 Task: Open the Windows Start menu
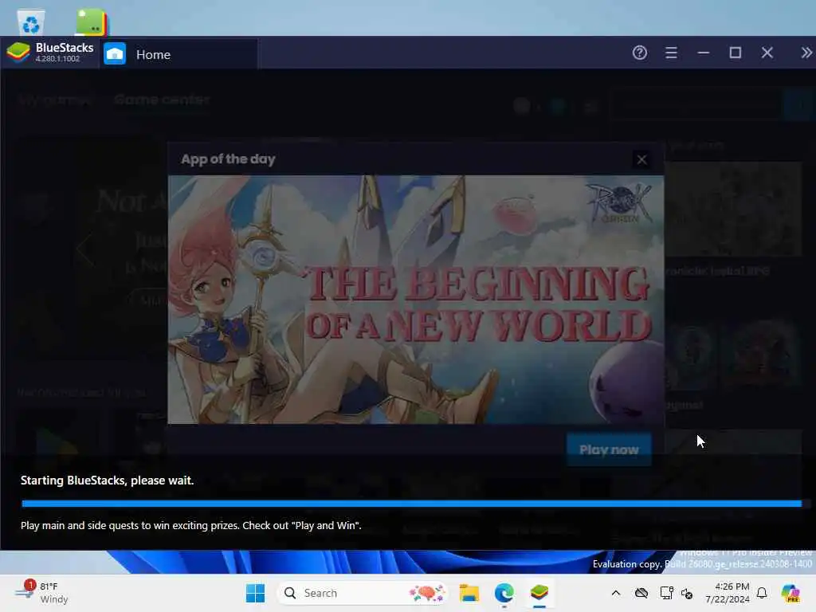(255, 593)
